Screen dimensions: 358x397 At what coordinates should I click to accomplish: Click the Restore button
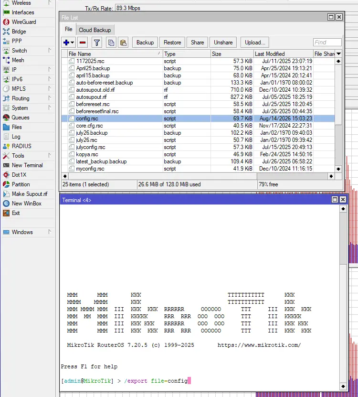[x=172, y=43]
